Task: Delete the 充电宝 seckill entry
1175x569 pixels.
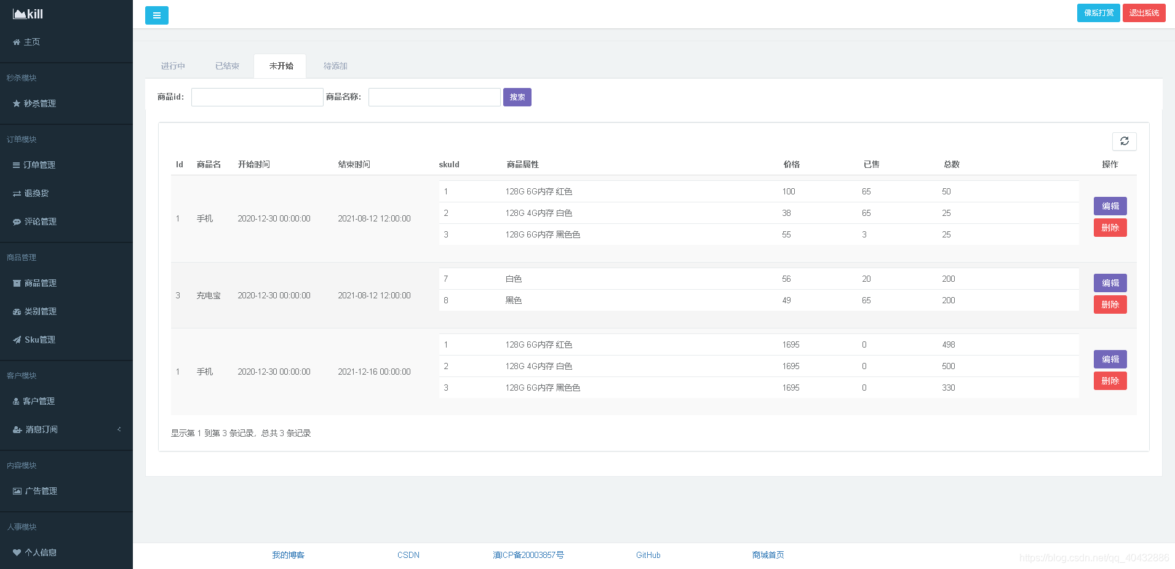Action: [x=1110, y=304]
